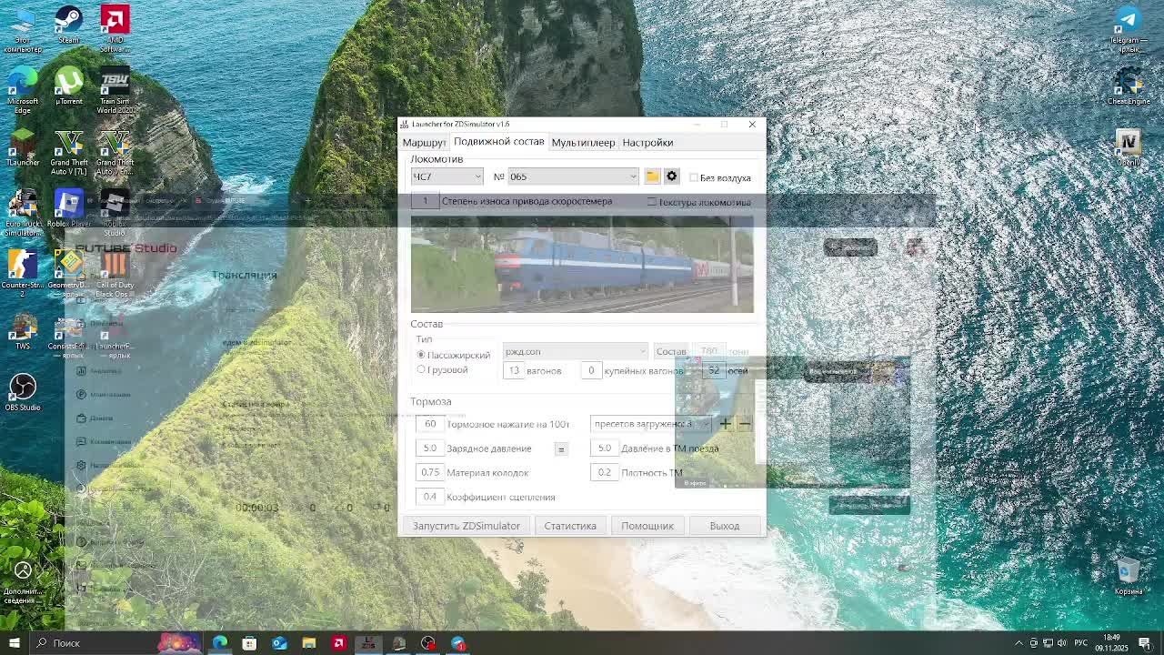Edit Материал колодок value field
The height and width of the screenshot is (655, 1164).
[430, 472]
